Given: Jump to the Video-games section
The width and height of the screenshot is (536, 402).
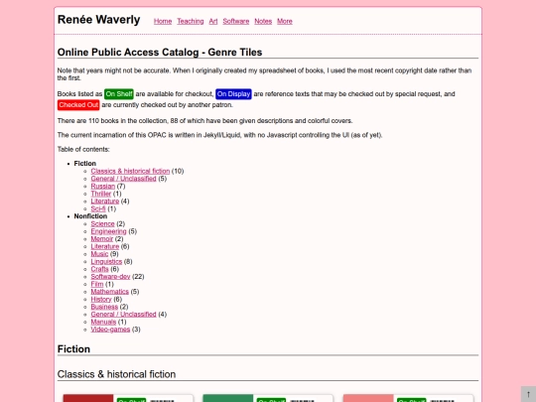Looking at the screenshot, I should tap(110, 330).
